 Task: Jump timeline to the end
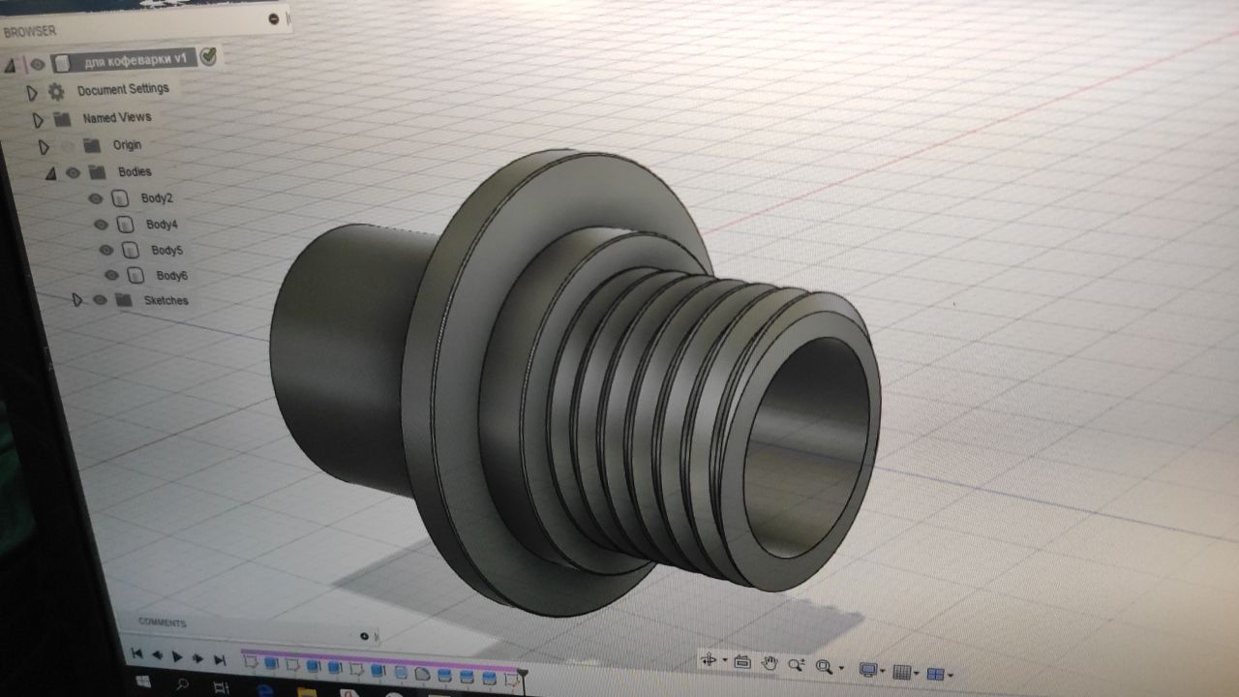click(x=220, y=660)
